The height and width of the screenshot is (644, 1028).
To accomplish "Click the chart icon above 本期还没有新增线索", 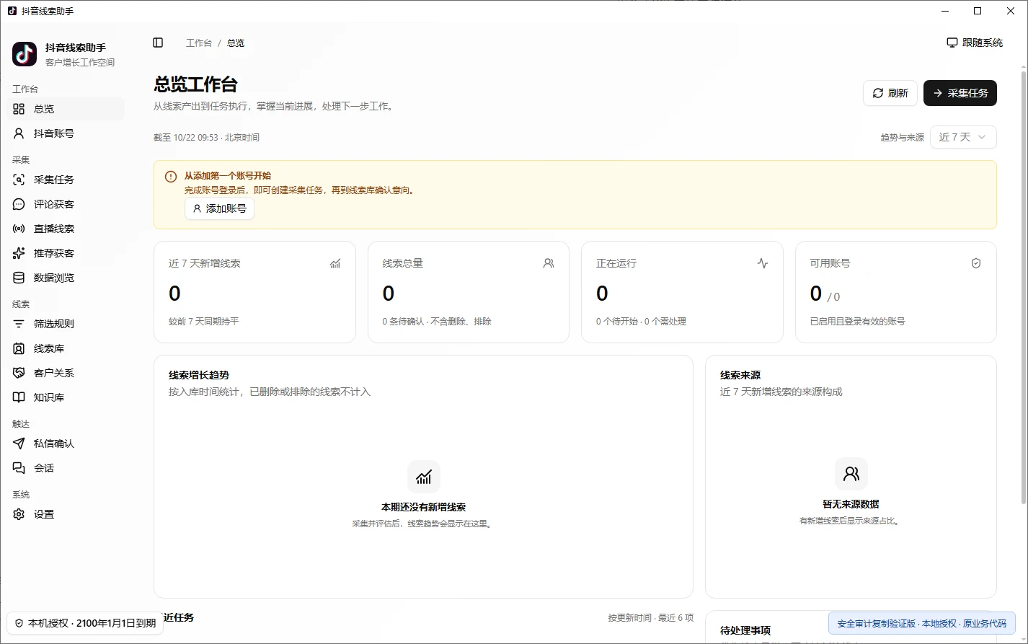I will click(423, 477).
